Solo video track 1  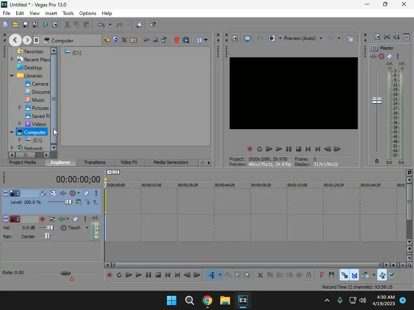pyautogui.click(x=96, y=193)
